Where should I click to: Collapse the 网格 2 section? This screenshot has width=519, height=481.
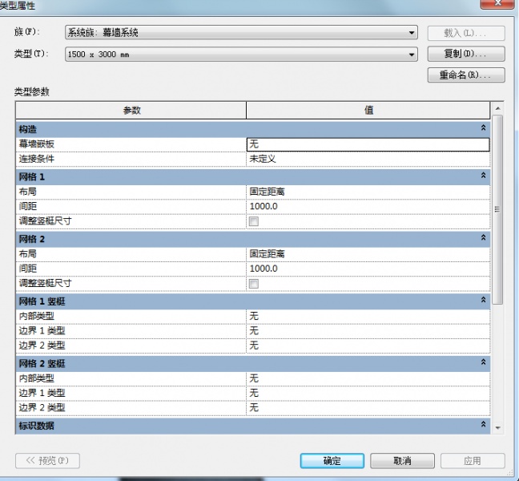pos(483,238)
